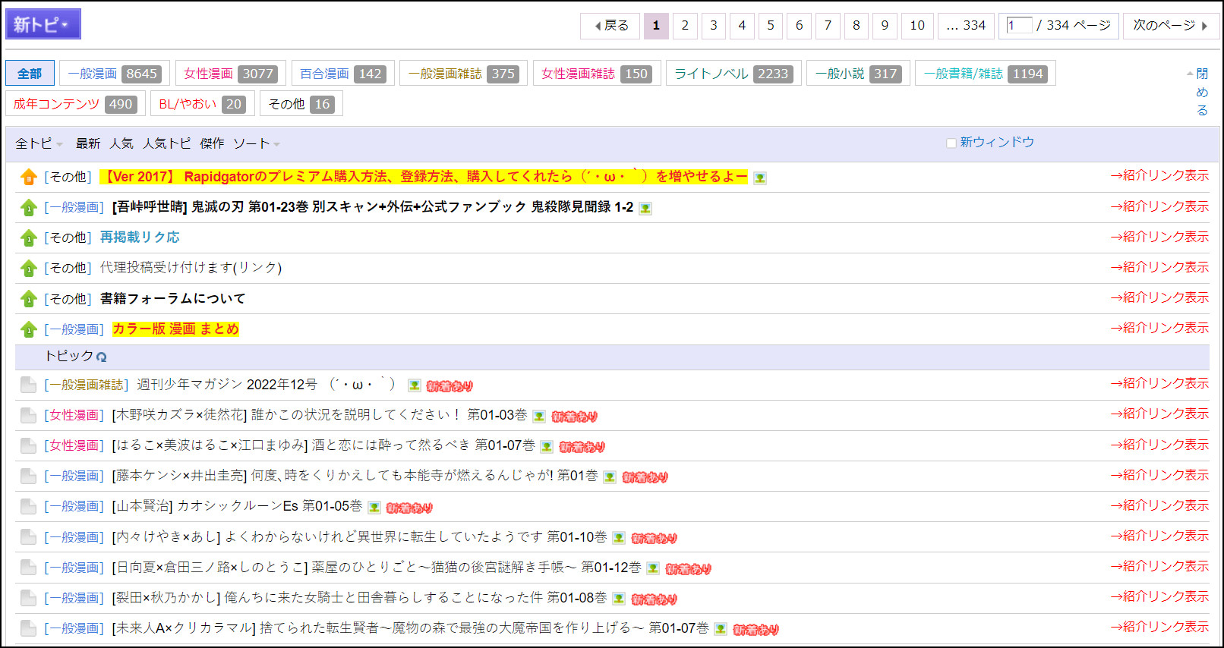Refresh topics with the トピック reload icon
The height and width of the screenshot is (648, 1224).
pyautogui.click(x=102, y=357)
